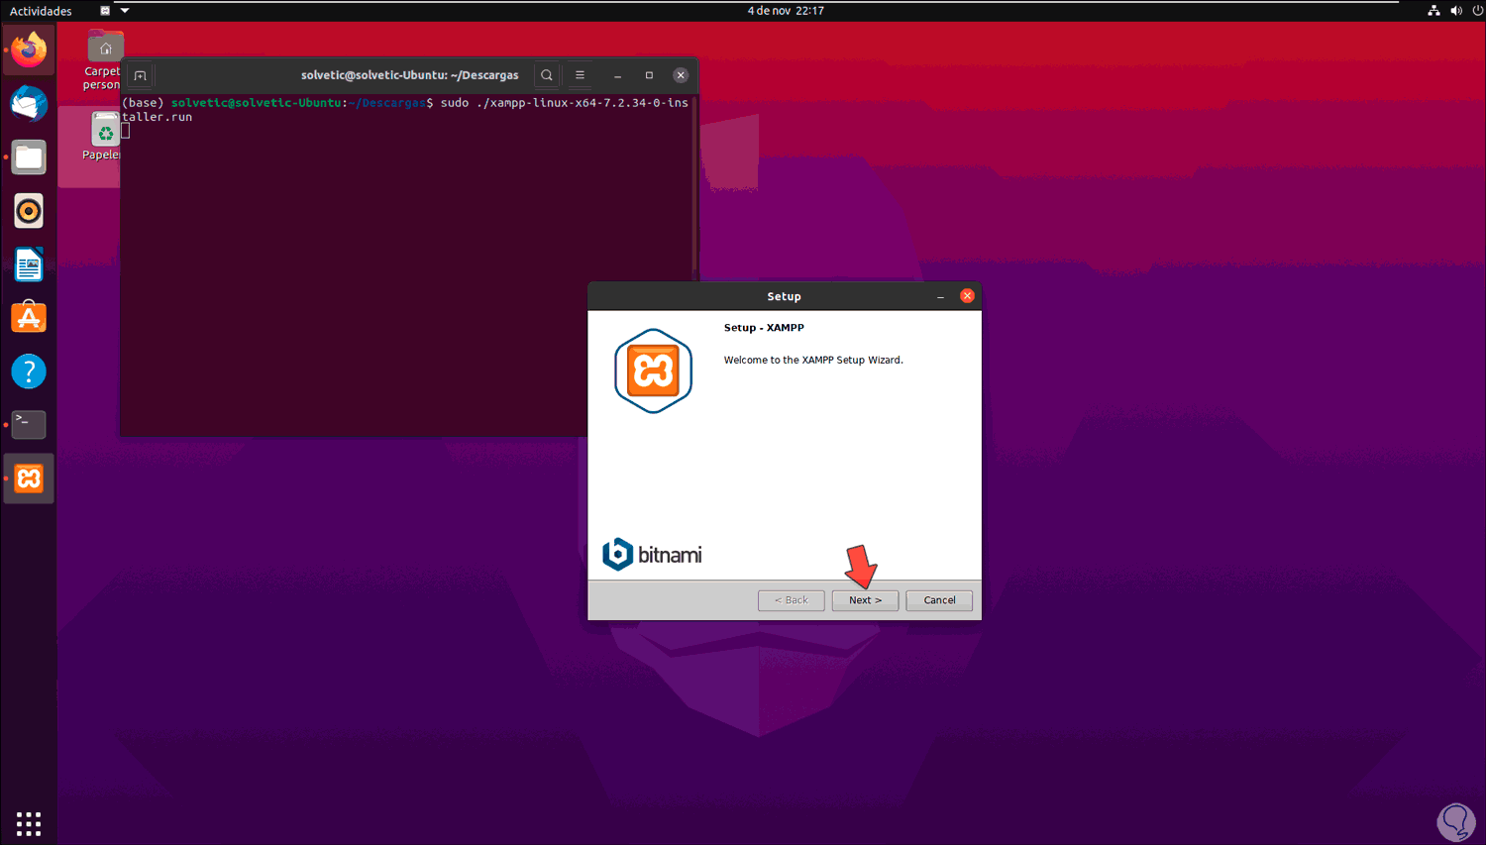Image resolution: width=1486 pixels, height=845 pixels.
Task: Click the disabled Back button
Action: 792,600
